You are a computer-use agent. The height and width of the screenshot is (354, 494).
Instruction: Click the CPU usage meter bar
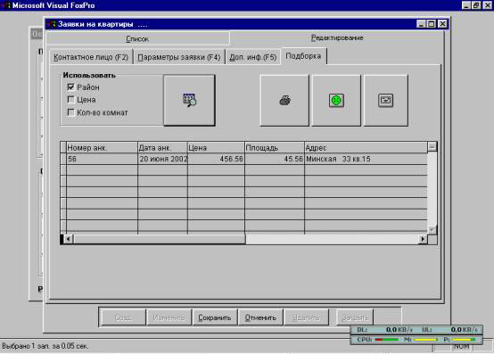pyautogui.click(x=387, y=340)
